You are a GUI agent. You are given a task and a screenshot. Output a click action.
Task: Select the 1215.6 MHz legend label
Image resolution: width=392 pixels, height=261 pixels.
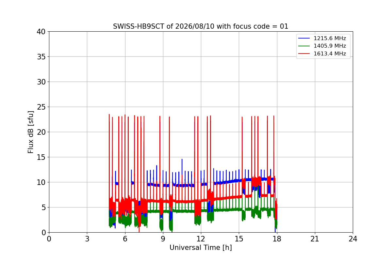click(x=330, y=38)
